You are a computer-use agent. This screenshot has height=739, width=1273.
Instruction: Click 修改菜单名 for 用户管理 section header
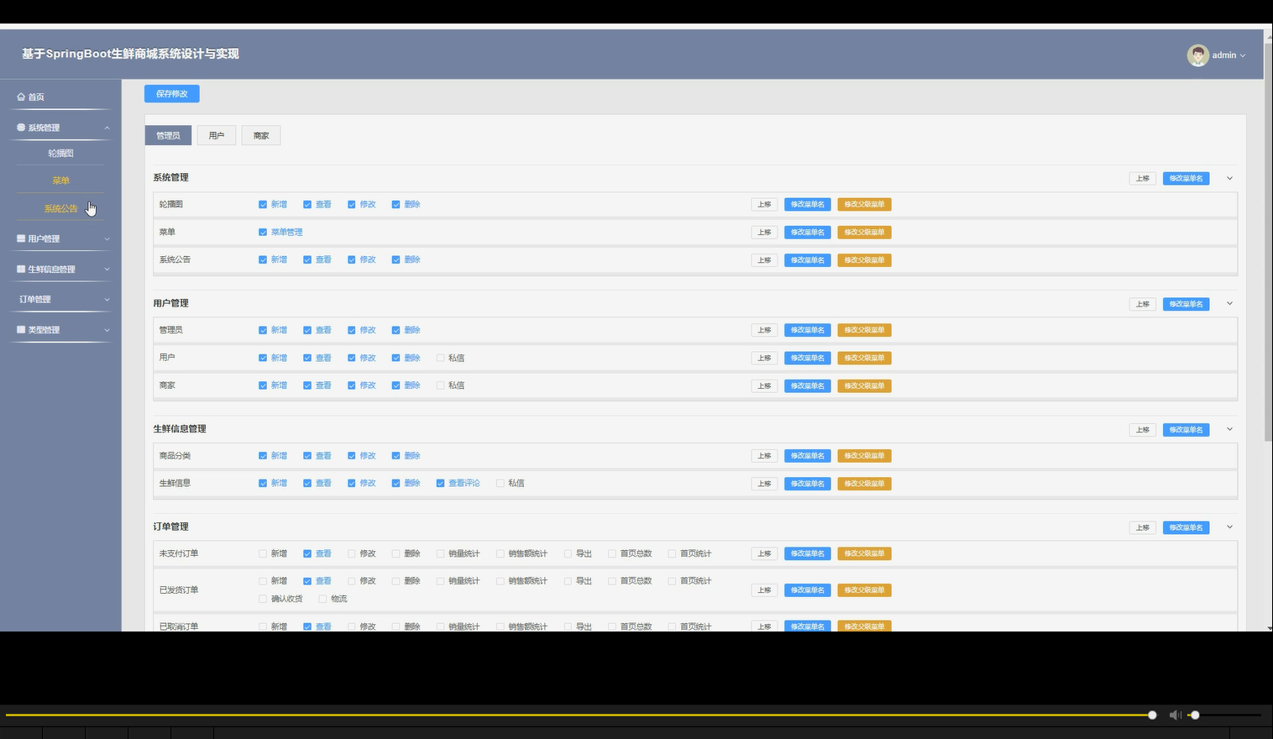1186,304
